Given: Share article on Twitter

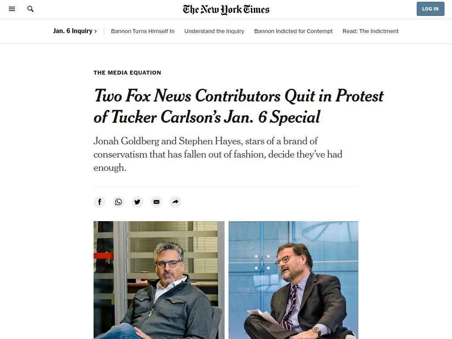Looking at the screenshot, I should pos(137,202).
